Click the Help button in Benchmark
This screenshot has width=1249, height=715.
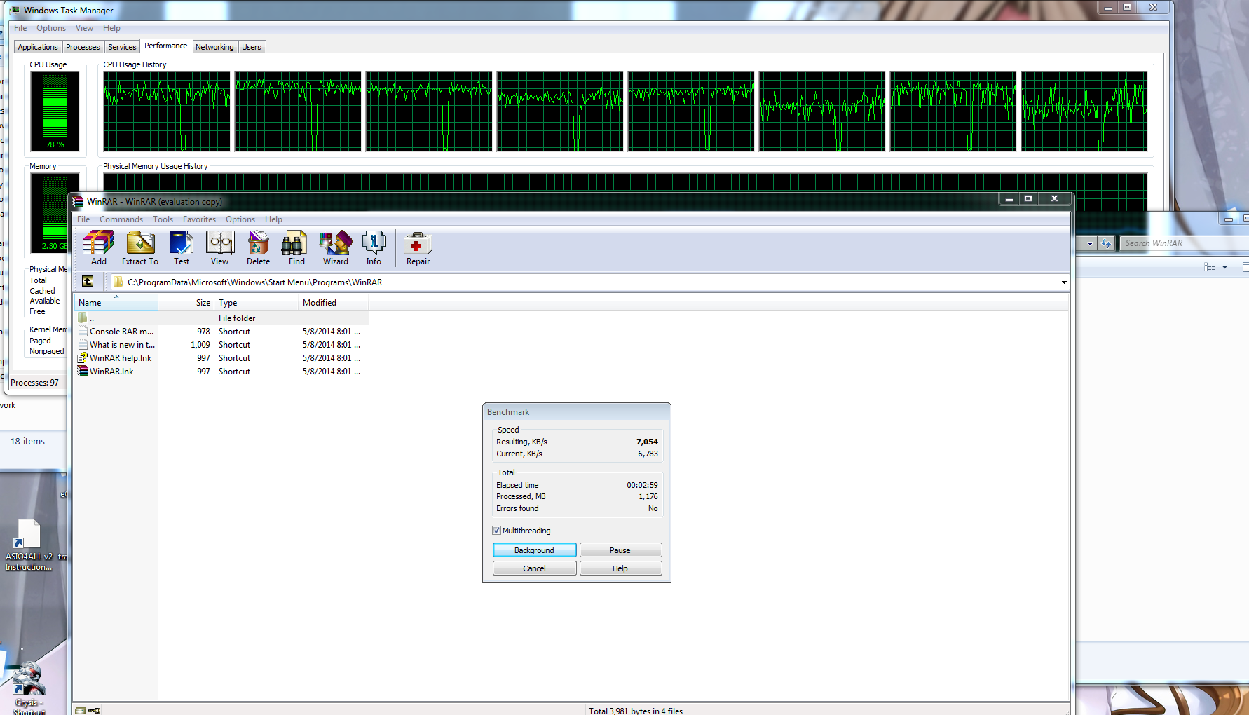pos(620,568)
